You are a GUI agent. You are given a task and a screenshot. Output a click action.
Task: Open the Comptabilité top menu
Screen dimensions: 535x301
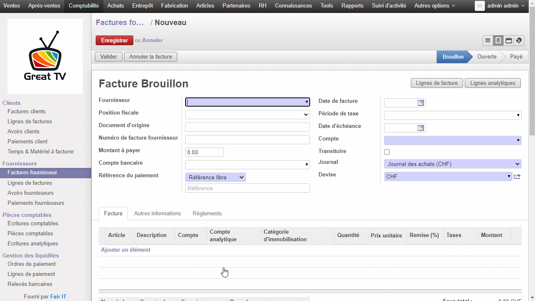[x=84, y=6]
